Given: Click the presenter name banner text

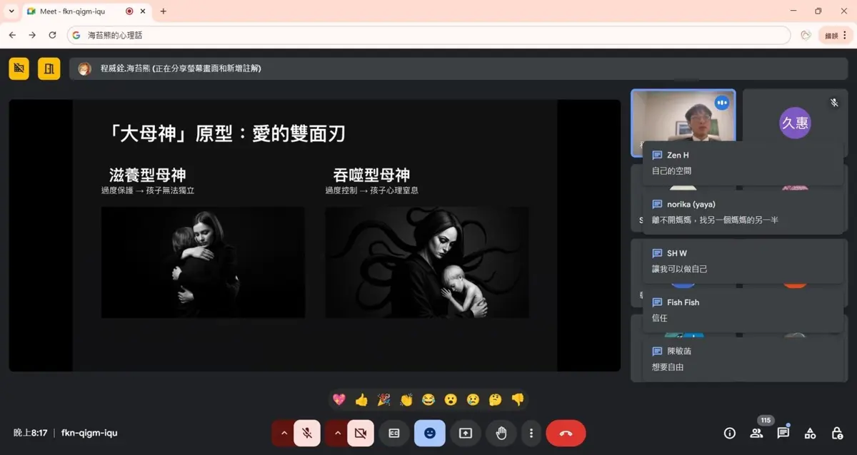Looking at the screenshot, I should click(181, 68).
